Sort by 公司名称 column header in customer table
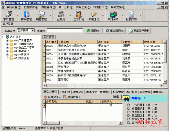The width and height of the screenshot is (169, 131). coord(78,42)
